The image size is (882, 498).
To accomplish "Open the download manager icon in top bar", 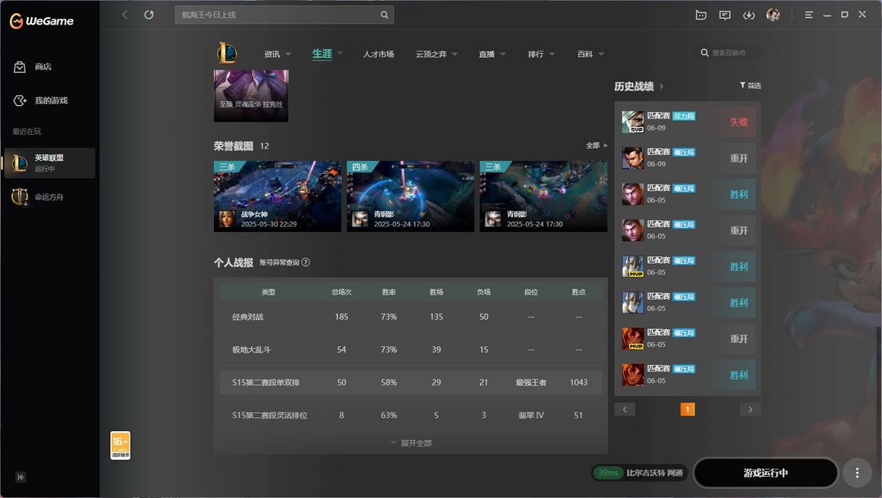I will [749, 16].
